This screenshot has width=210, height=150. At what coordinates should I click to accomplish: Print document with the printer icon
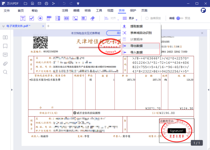point(46,3)
